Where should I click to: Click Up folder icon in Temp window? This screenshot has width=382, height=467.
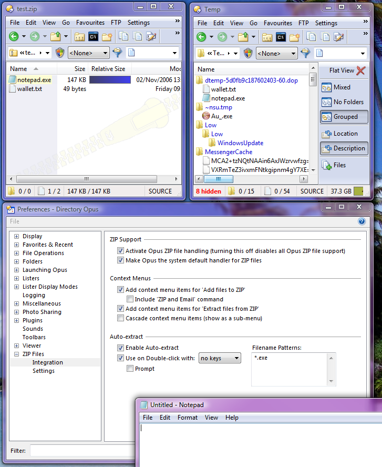click(243, 37)
